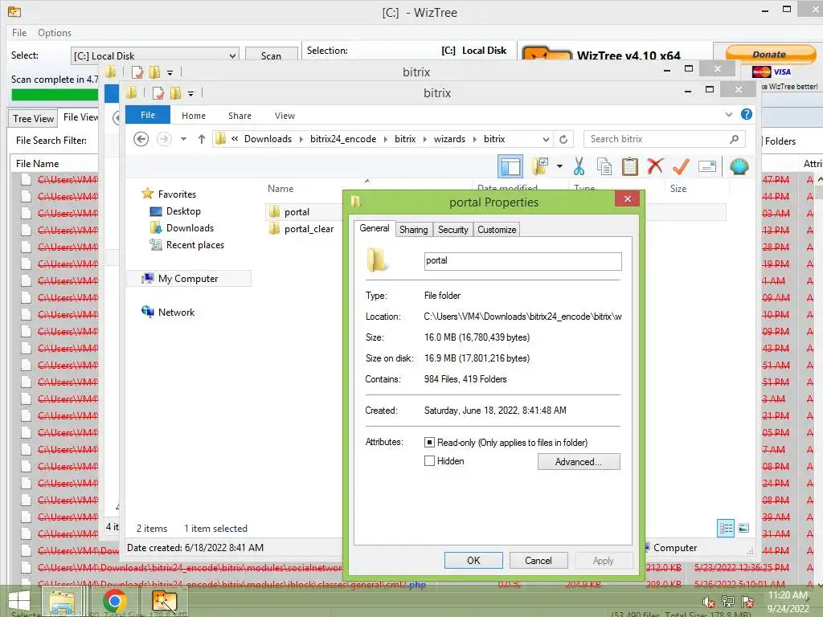Click OK in portal Properties

[473, 560]
